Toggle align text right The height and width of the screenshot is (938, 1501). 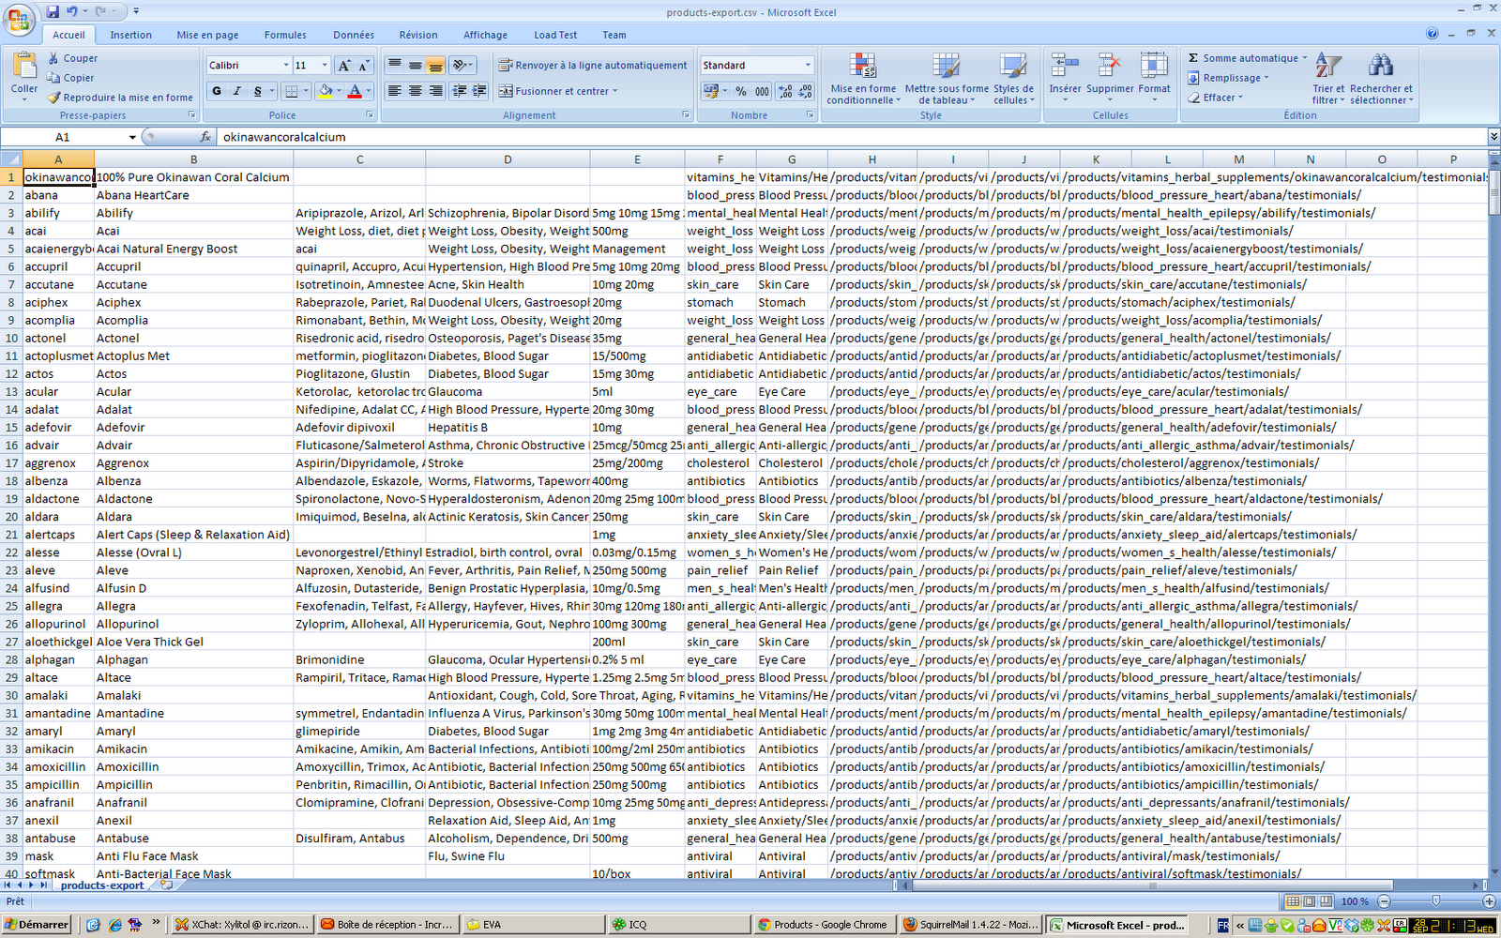click(x=436, y=91)
